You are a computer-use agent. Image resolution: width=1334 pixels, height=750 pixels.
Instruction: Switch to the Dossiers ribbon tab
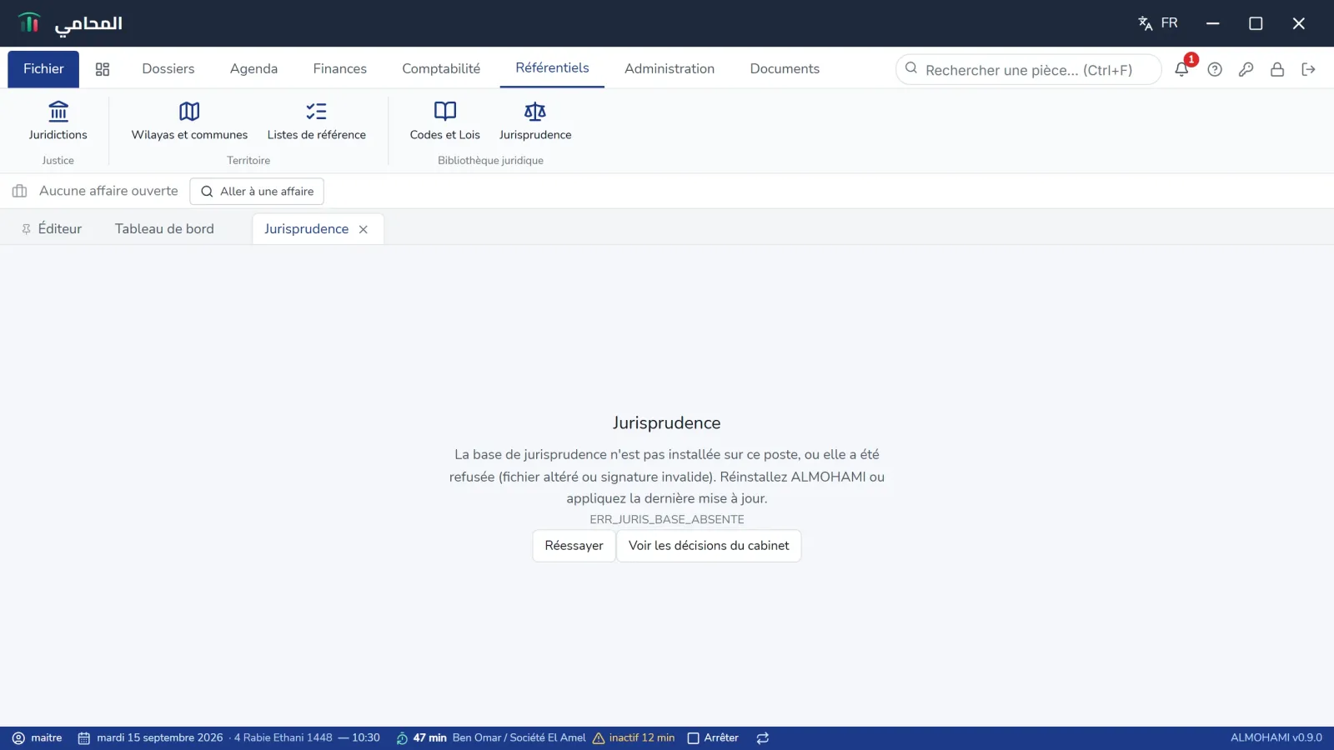168,69
